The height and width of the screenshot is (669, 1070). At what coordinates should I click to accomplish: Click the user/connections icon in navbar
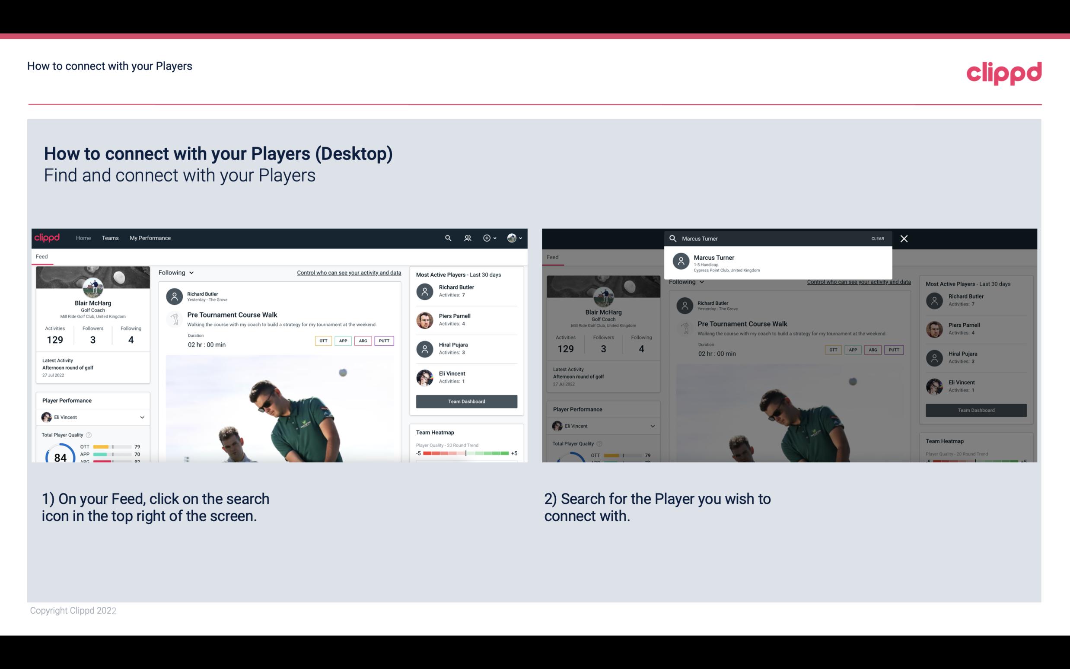467,238
